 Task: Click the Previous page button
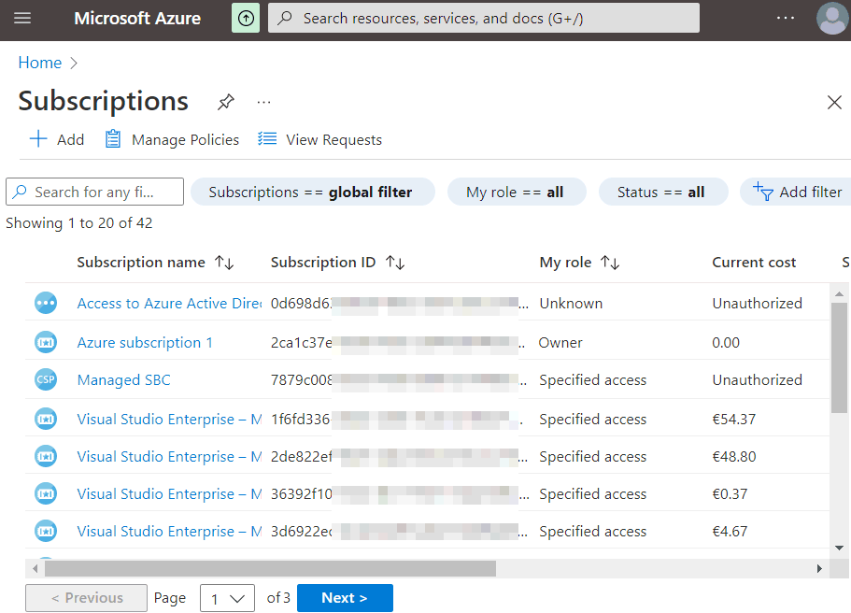tap(86, 598)
